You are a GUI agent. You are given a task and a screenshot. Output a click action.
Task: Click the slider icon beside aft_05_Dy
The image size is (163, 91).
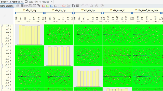[53, 10]
